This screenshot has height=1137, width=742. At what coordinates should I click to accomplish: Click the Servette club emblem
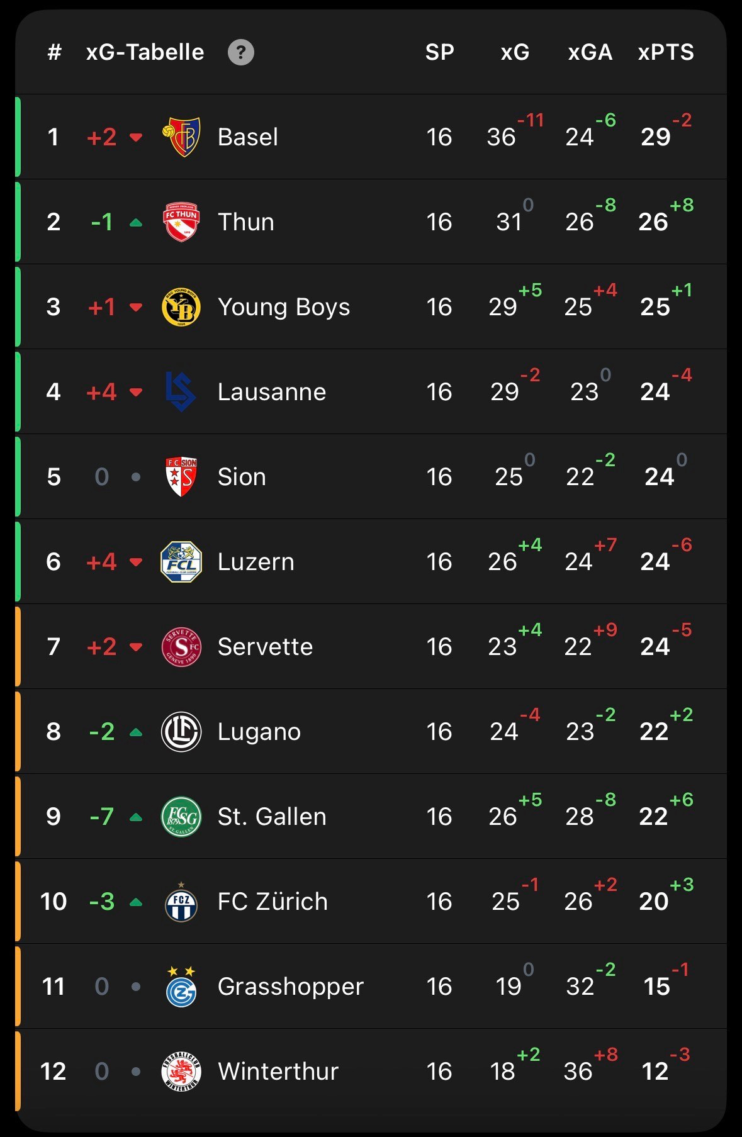pyautogui.click(x=182, y=646)
